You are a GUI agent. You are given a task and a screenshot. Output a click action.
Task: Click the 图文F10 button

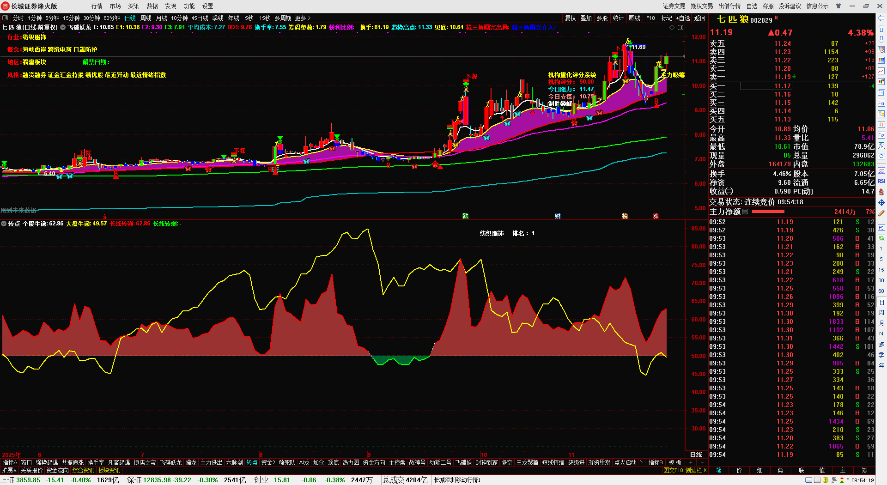(673, 470)
